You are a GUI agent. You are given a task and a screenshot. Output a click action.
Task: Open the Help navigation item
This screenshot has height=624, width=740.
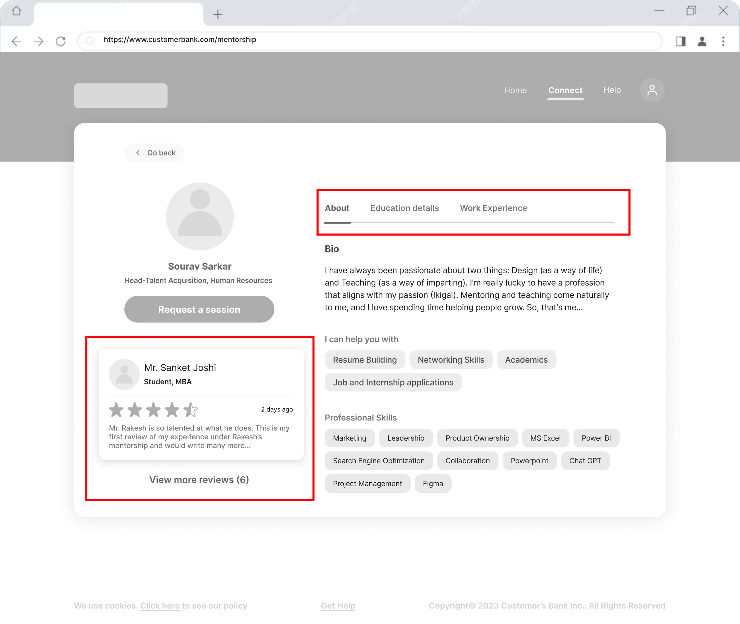coord(612,90)
